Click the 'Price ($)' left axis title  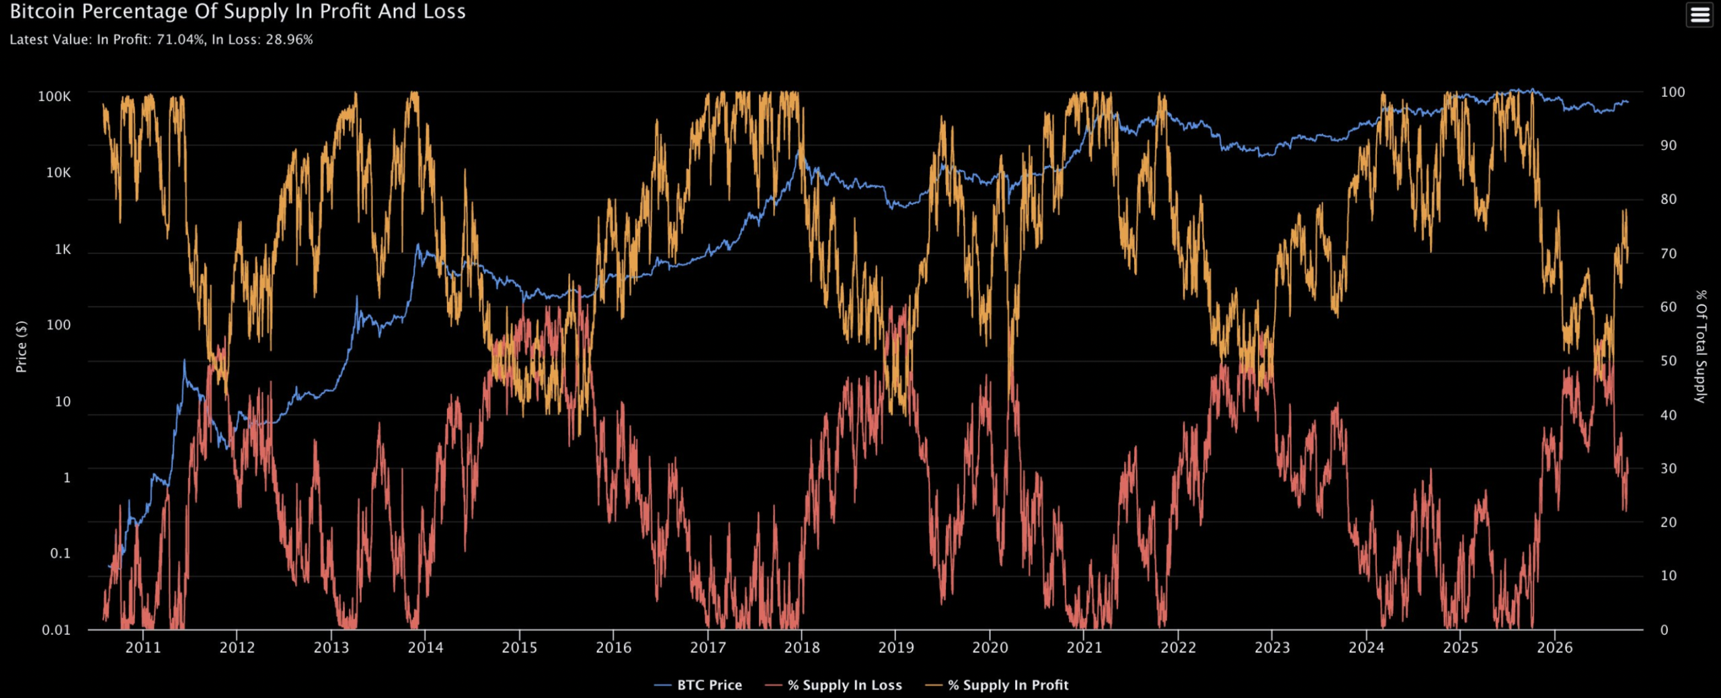(22, 346)
